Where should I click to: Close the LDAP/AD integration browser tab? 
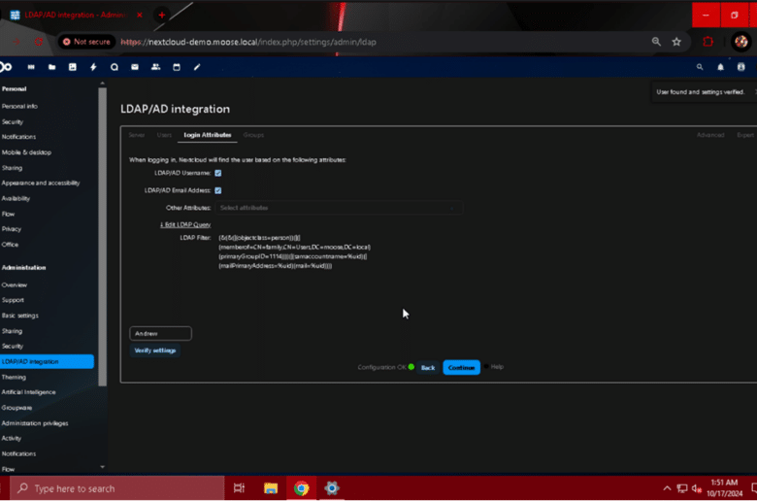[x=140, y=15]
